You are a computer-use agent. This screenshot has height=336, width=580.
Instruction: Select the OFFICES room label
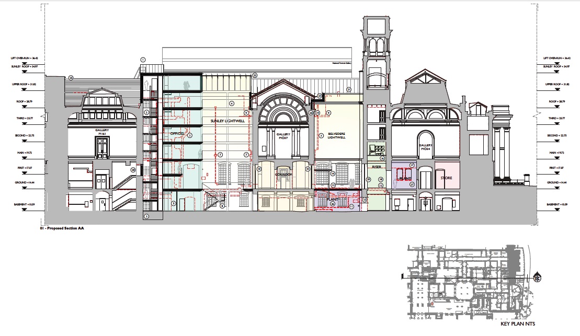(x=176, y=134)
